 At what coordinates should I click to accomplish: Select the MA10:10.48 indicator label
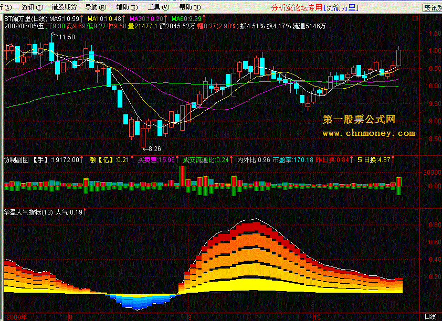tap(104, 19)
